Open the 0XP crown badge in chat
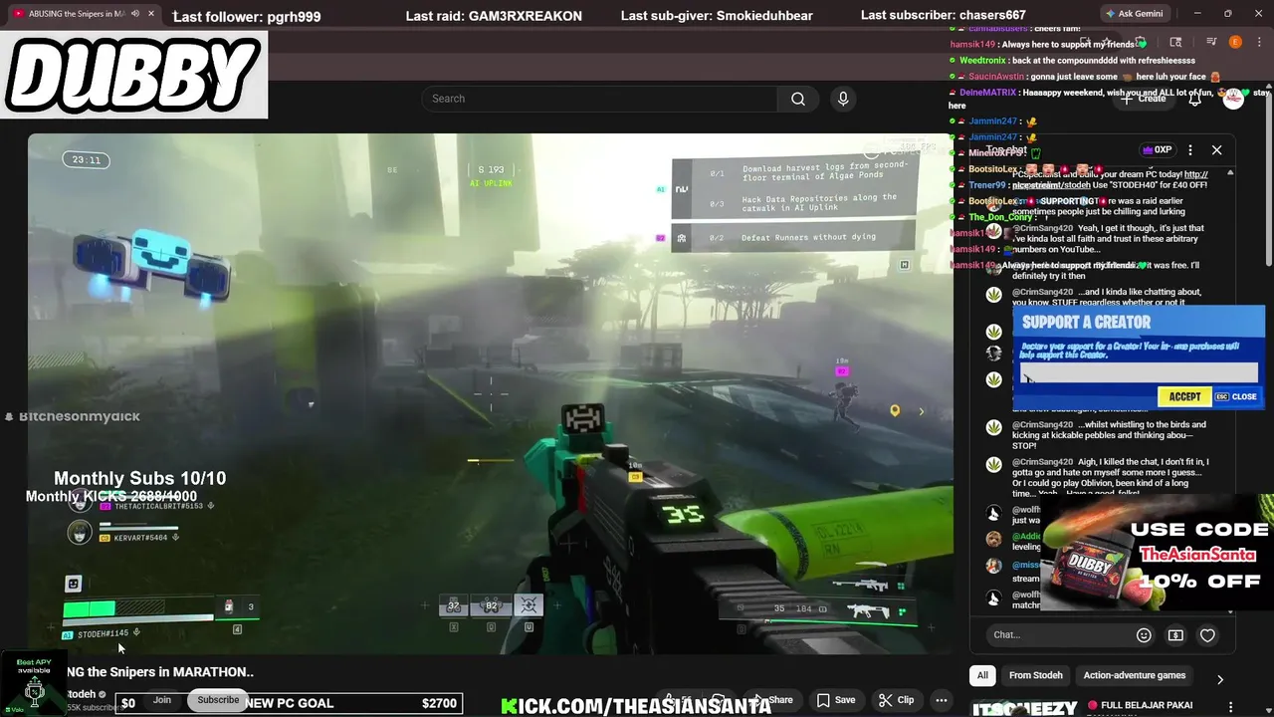 click(1158, 149)
